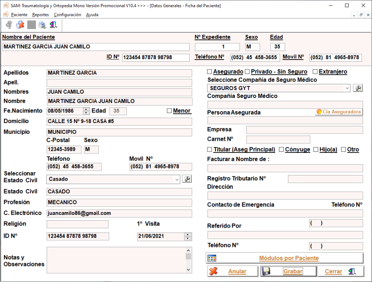Viewport: 372px width, 282px height.
Task: Open the Reportes menu
Action: pyautogui.click(x=40, y=15)
